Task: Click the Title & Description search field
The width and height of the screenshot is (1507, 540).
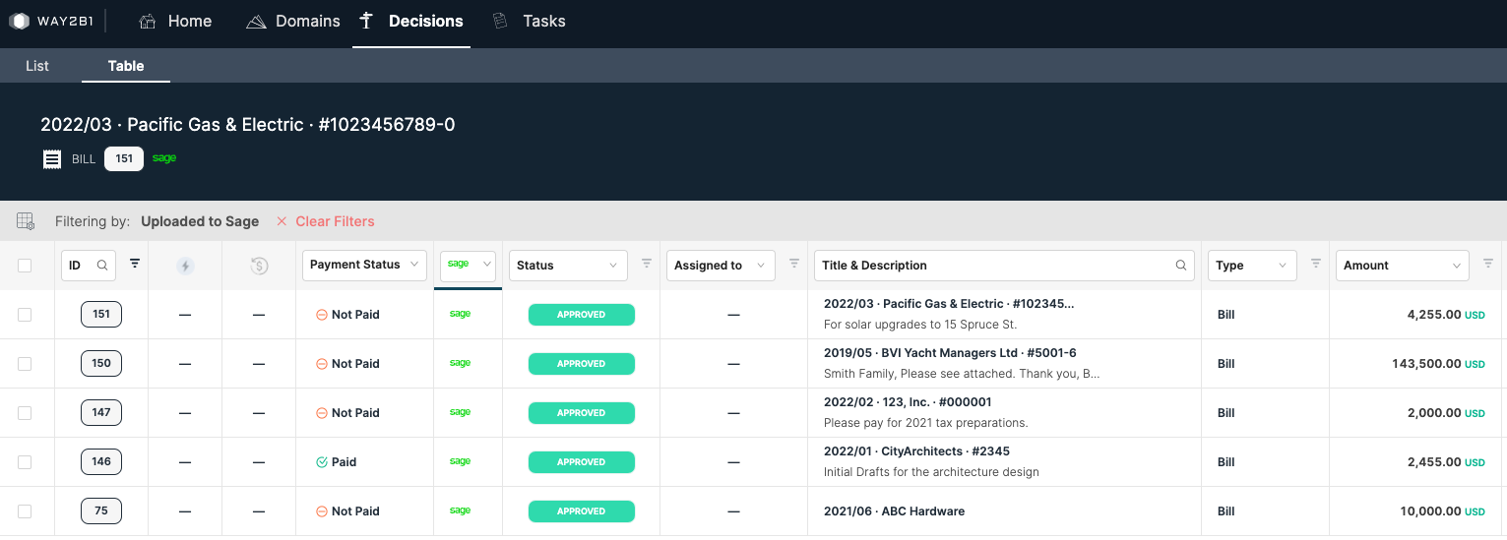Action: (994, 266)
